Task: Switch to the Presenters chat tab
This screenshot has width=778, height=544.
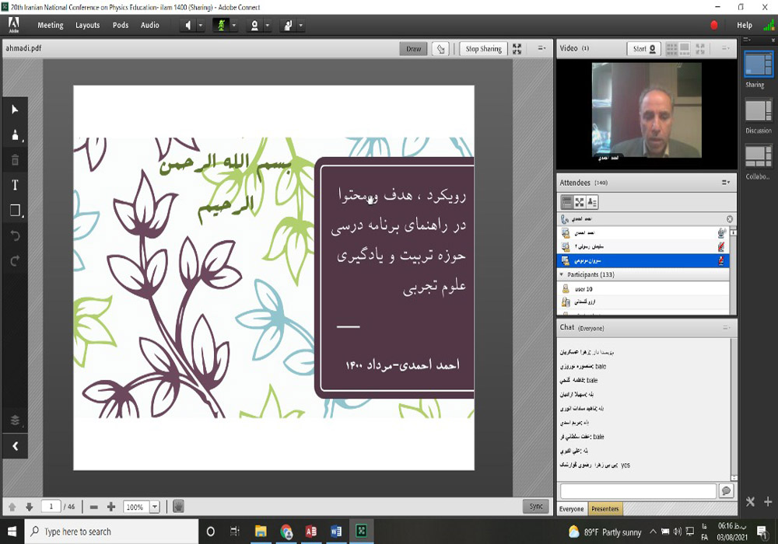Action: point(605,509)
